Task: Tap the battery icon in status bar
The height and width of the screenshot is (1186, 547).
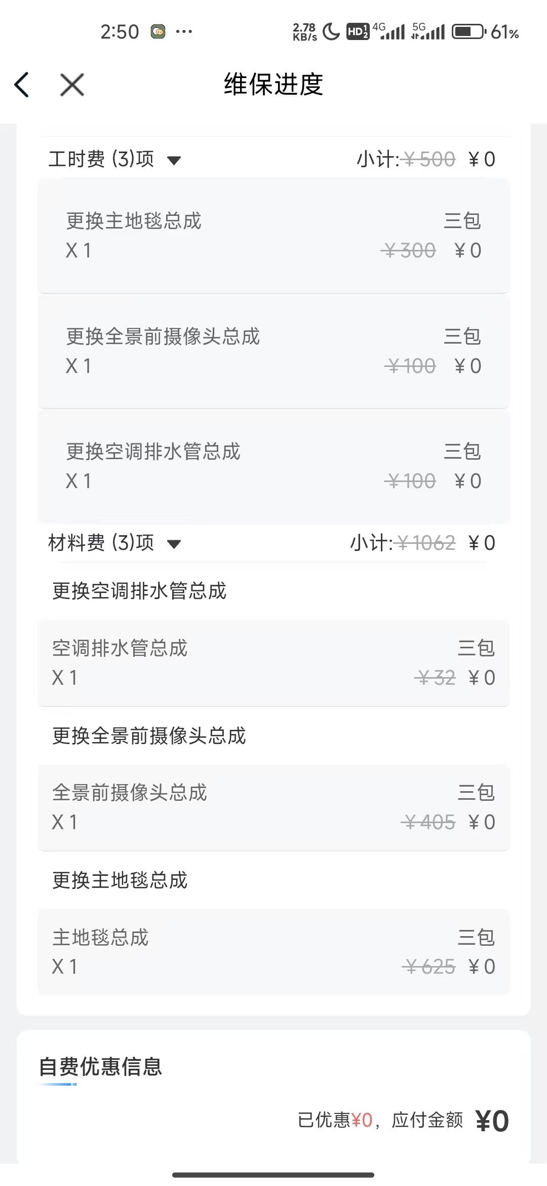Action: point(468,32)
